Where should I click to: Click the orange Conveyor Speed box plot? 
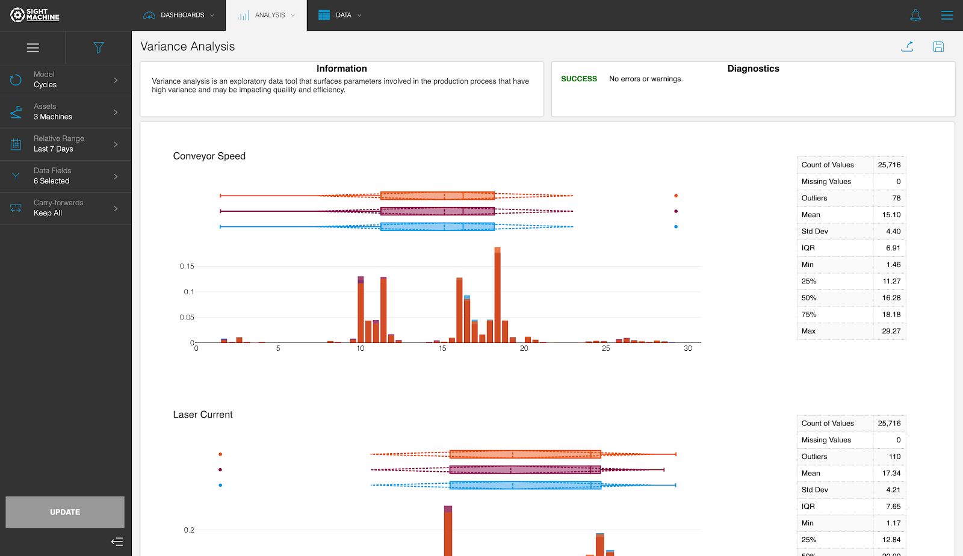coord(438,196)
